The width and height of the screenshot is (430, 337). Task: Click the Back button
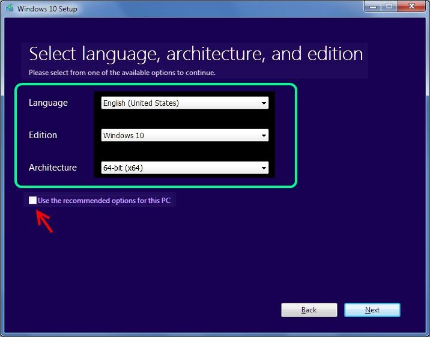click(309, 310)
